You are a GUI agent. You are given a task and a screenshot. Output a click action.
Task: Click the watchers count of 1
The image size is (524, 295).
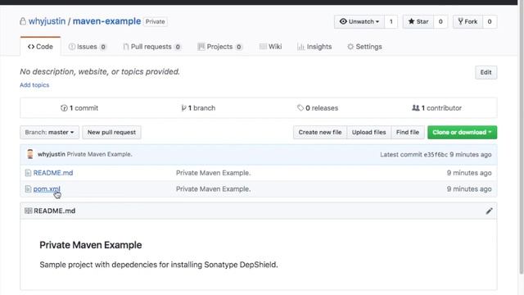click(x=391, y=22)
